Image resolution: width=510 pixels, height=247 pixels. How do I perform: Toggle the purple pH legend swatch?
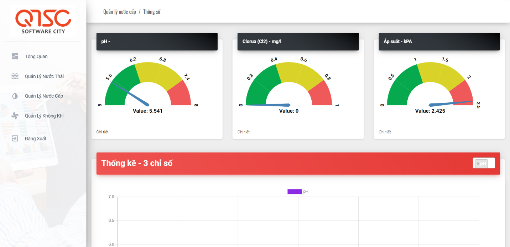[295, 192]
